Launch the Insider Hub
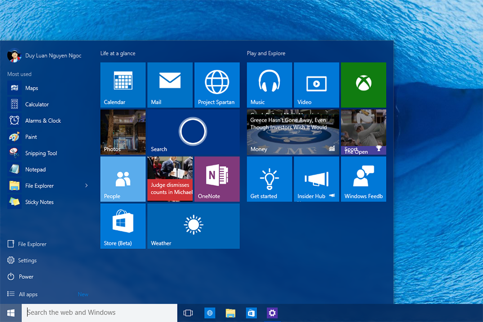Image resolution: width=483 pixels, height=322 pixels. [316, 179]
